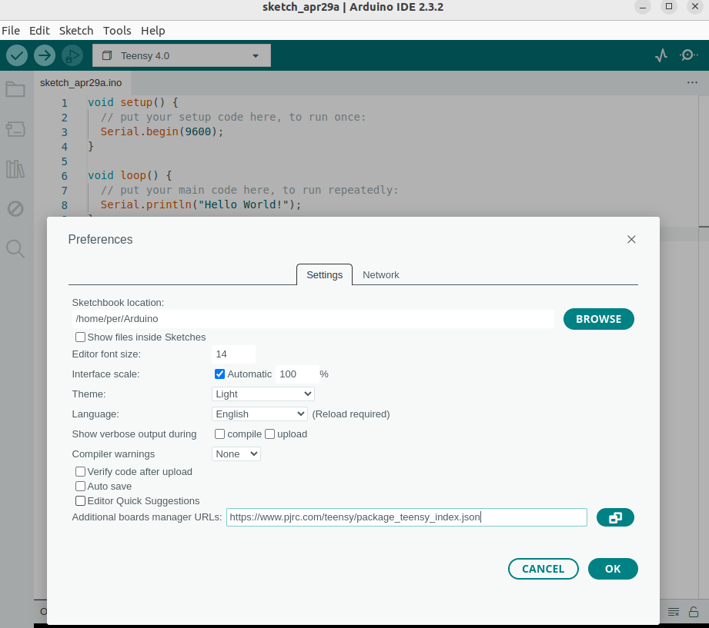Enable Verify code after upload
The image size is (709, 628).
(81, 471)
